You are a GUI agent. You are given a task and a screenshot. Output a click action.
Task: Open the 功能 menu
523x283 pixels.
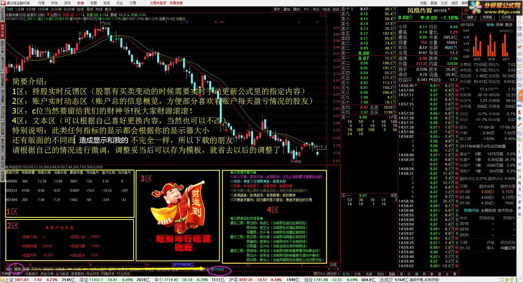423,3
